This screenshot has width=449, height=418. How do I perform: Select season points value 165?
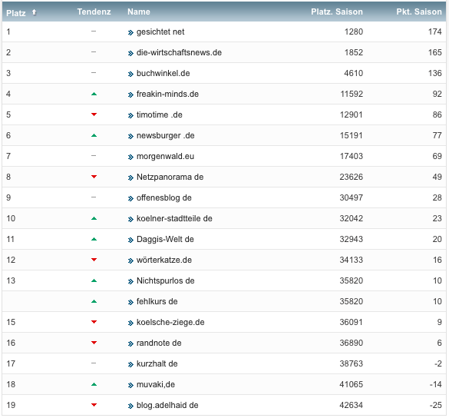[x=435, y=52]
